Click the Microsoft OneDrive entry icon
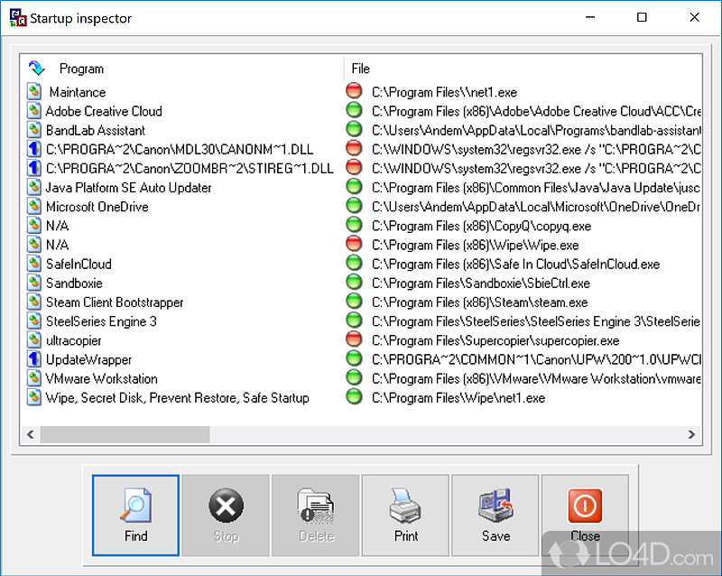Image resolution: width=722 pixels, height=576 pixels. (x=33, y=207)
